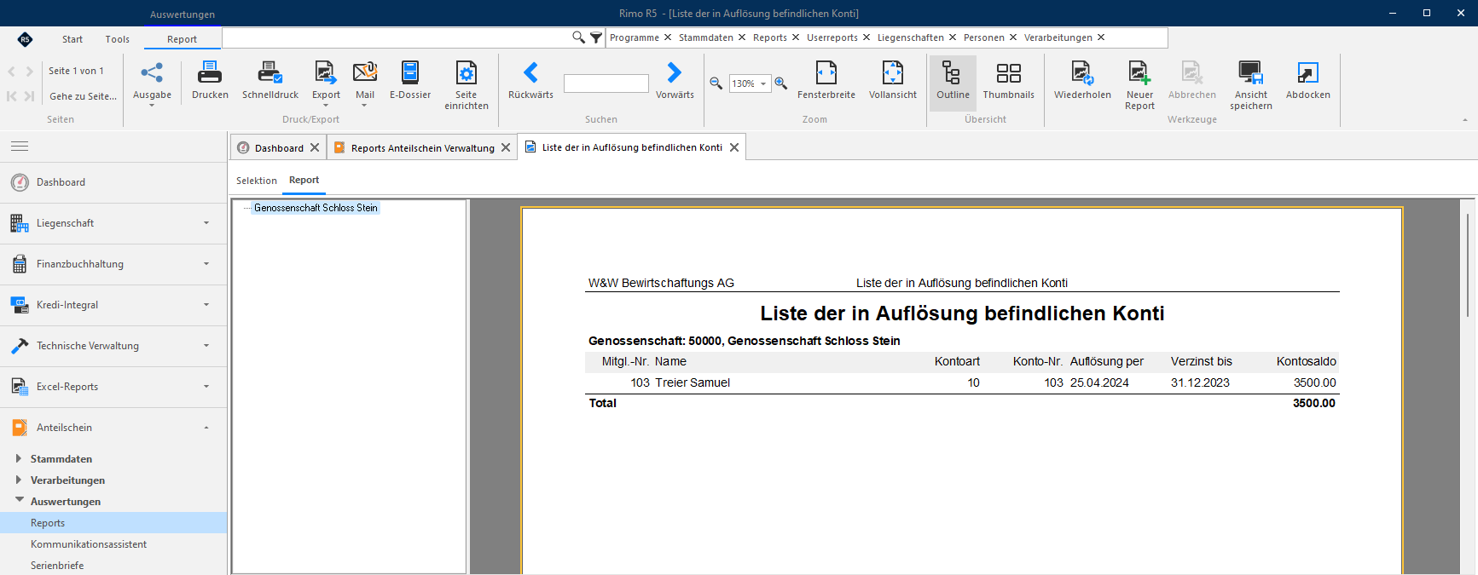Switch to Vollansicht full view

[x=893, y=82]
